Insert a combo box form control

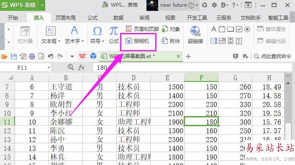point(222,41)
